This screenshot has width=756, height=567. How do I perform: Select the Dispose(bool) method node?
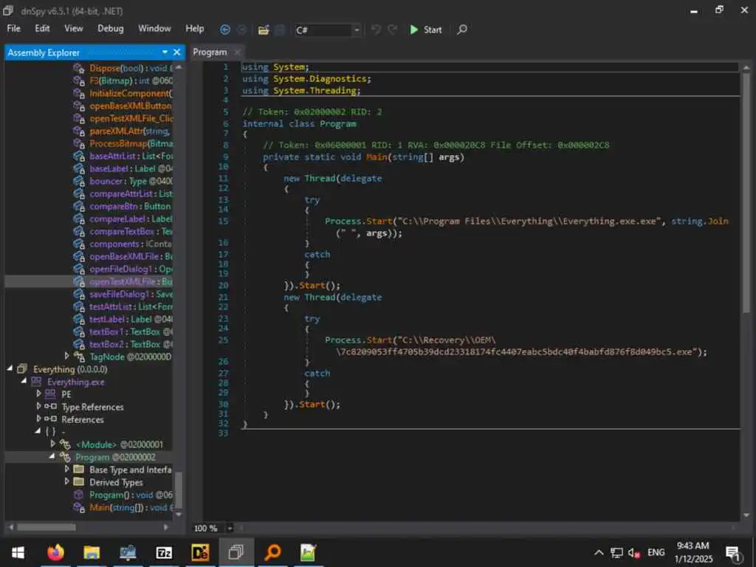pos(130,69)
